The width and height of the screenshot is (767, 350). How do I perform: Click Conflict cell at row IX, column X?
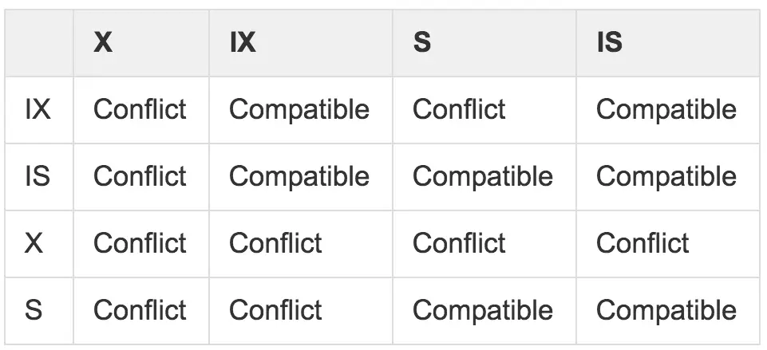[140, 109]
